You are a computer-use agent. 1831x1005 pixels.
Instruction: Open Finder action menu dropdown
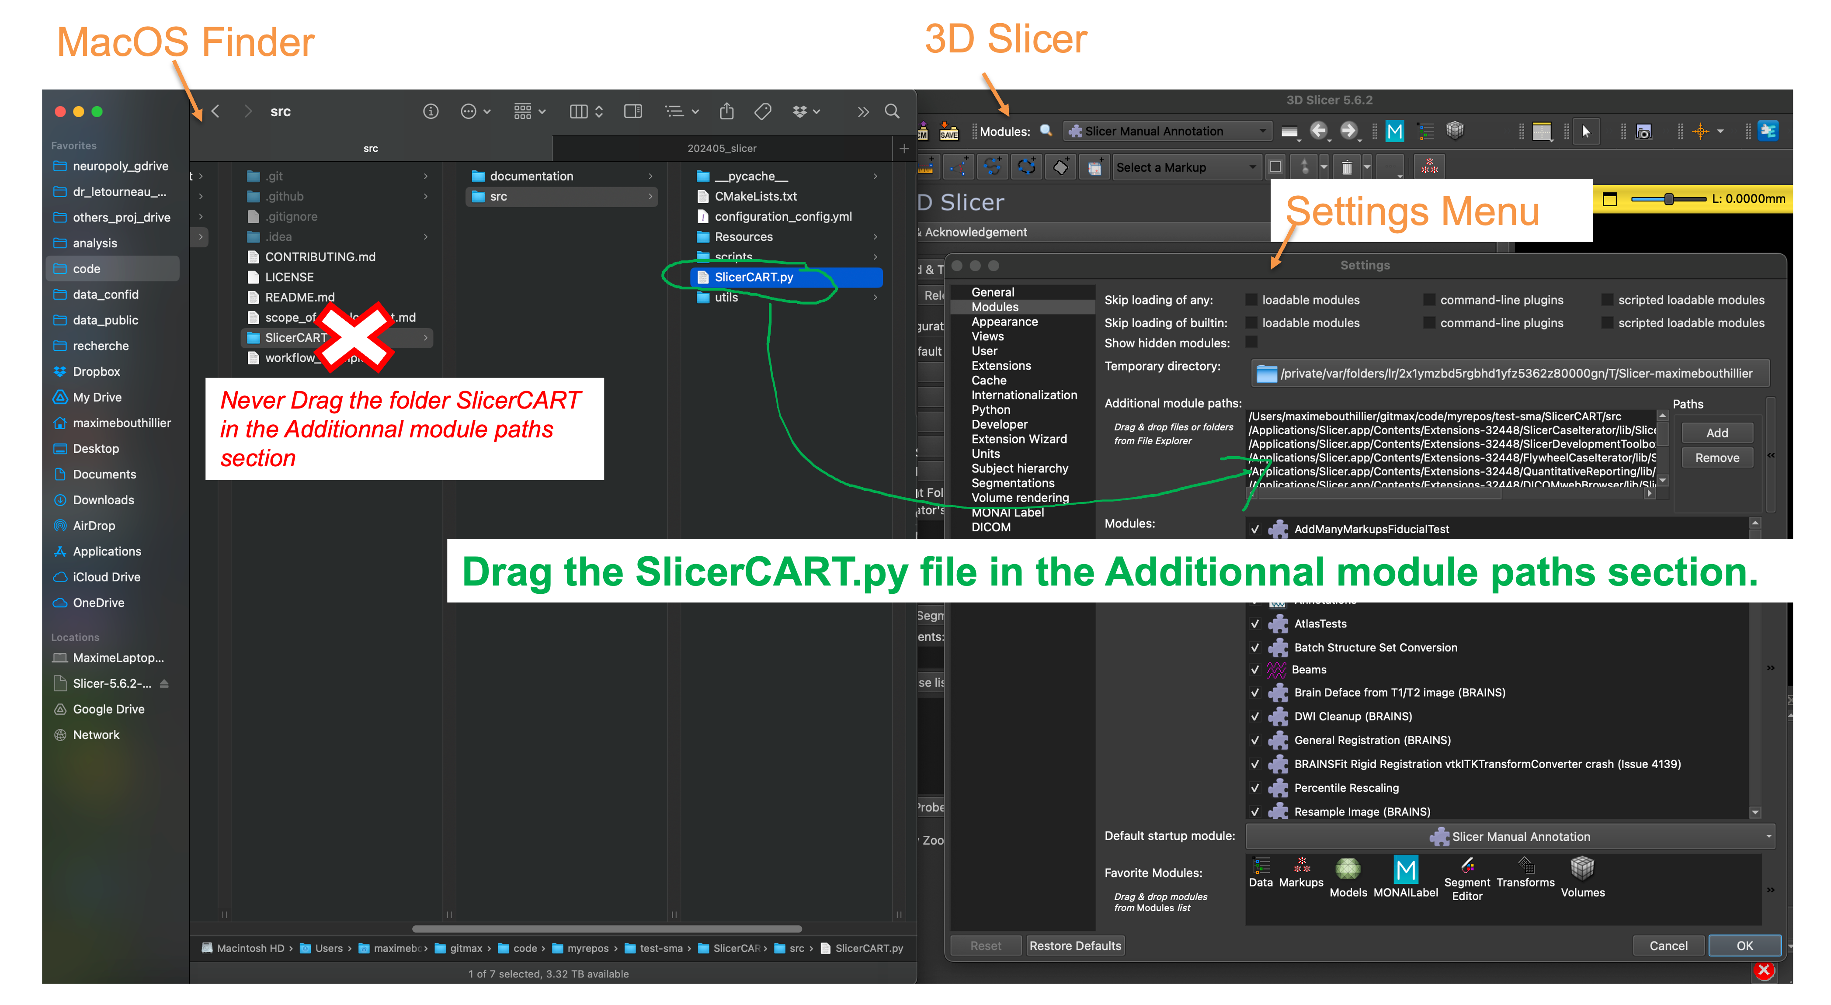(476, 111)
